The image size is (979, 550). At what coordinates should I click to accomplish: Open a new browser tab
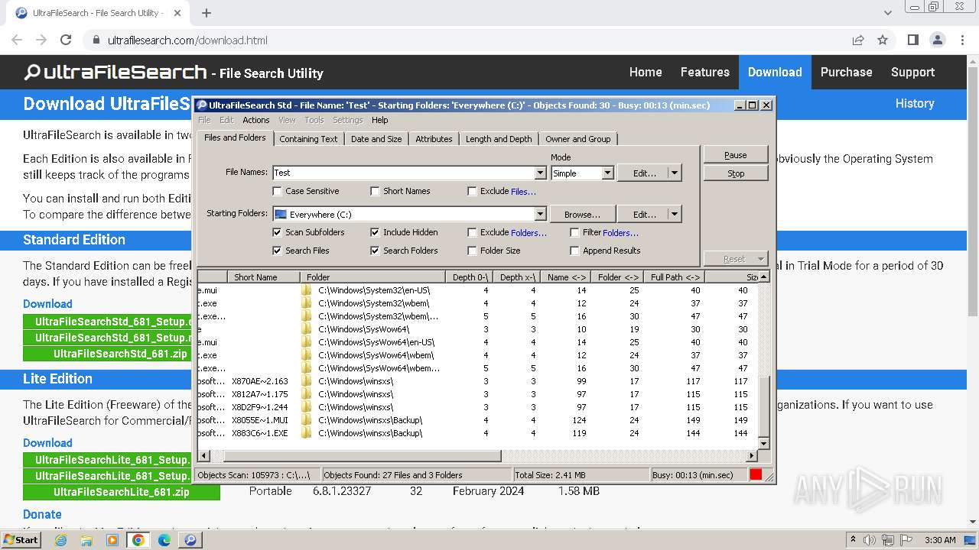tap(207, 13)
